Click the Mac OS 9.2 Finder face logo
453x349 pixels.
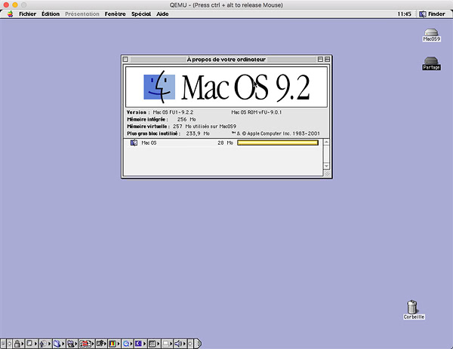[159, 87]
